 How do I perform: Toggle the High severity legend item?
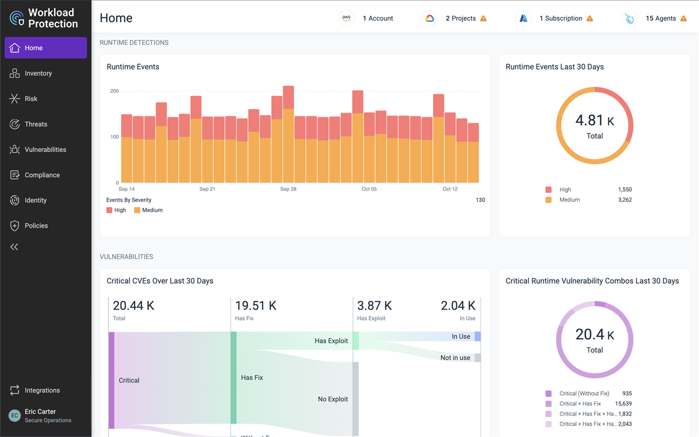click(116, 210)
